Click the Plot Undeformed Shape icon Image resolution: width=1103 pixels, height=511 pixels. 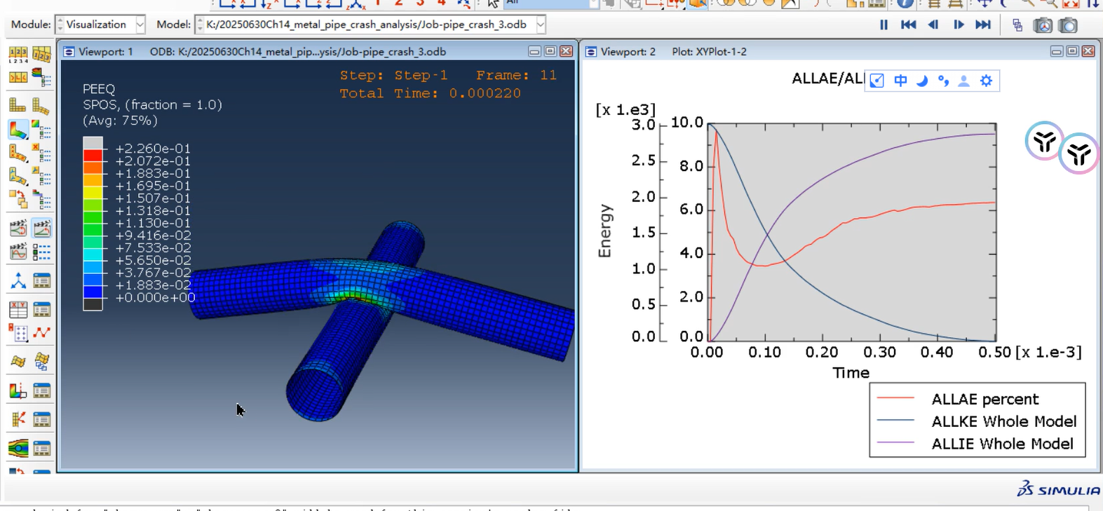18,106
